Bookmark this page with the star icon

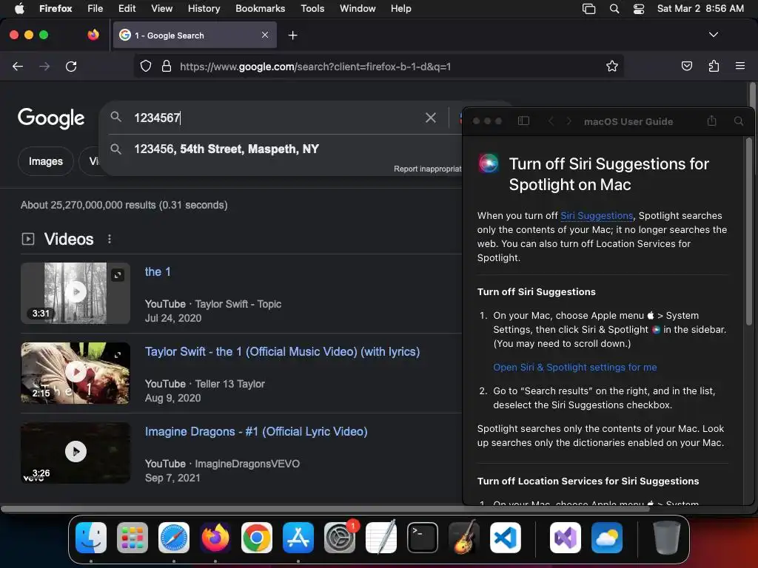(612, 66)
